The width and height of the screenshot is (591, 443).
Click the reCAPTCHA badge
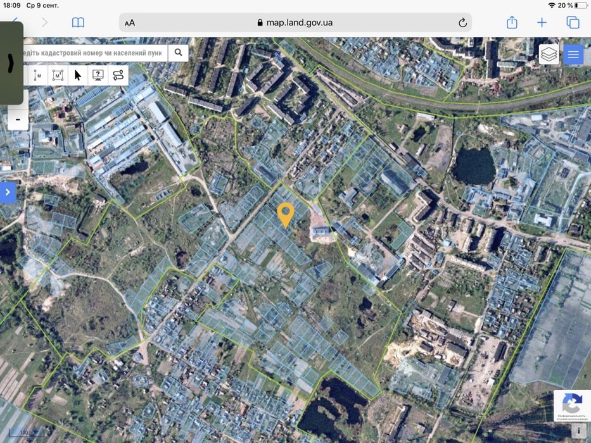pos(572,406)
